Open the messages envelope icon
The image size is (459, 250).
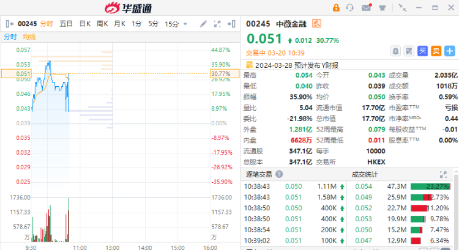(366, 8)
